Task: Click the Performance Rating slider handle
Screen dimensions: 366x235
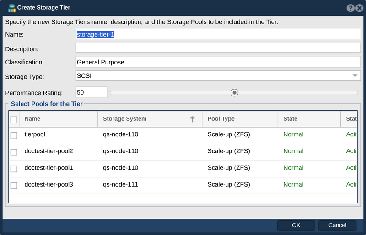Action: [x=234, y=93]
